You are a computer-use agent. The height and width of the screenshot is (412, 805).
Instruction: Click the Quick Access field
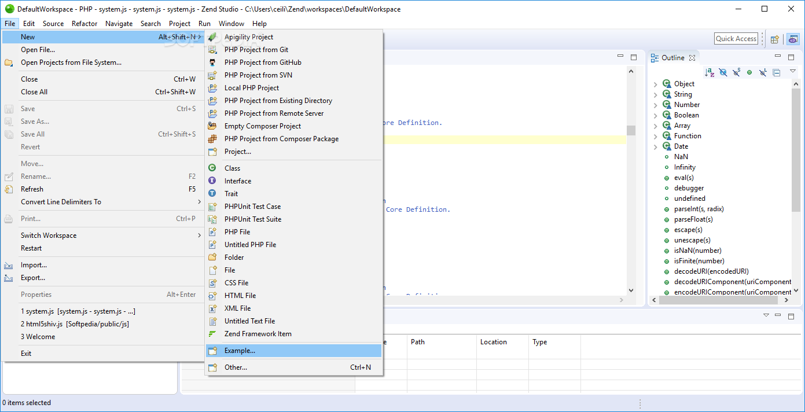point(736,39)
